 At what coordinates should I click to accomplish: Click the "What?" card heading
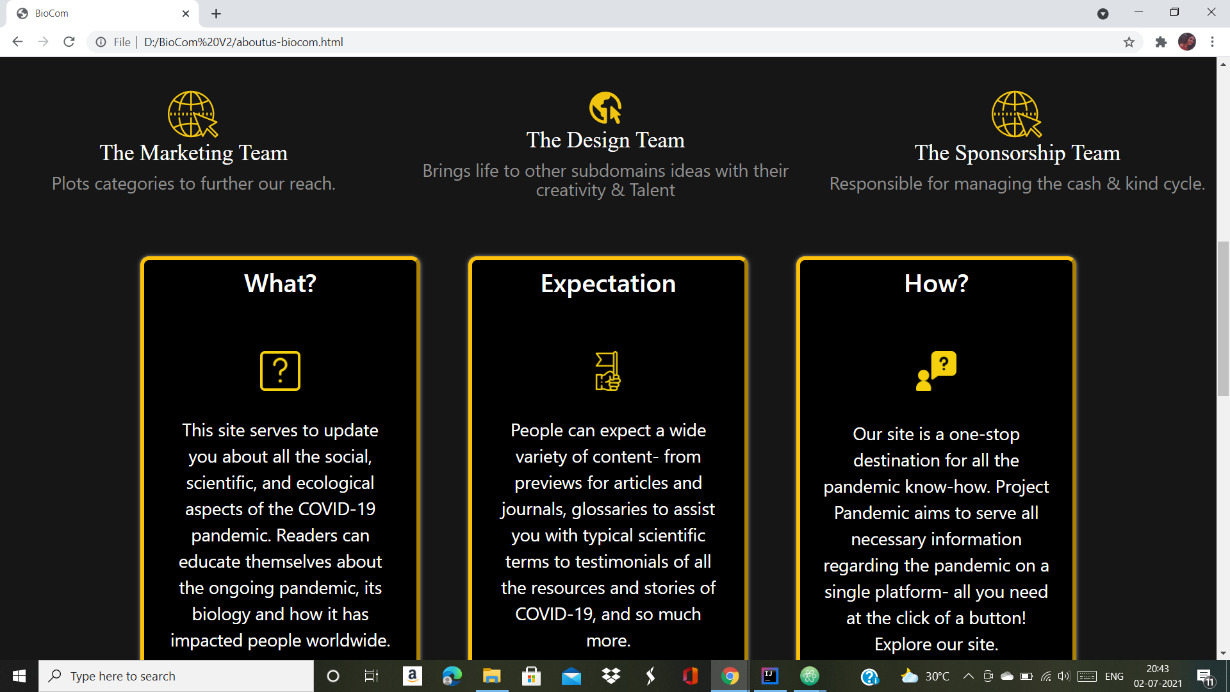point(280,283)
